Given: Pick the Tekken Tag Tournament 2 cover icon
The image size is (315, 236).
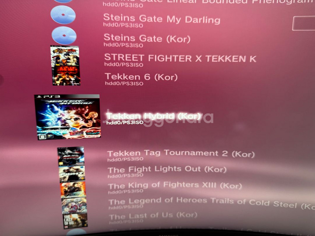Looking at the screenshot, I should pyautogui.click(x=71, y=156).
